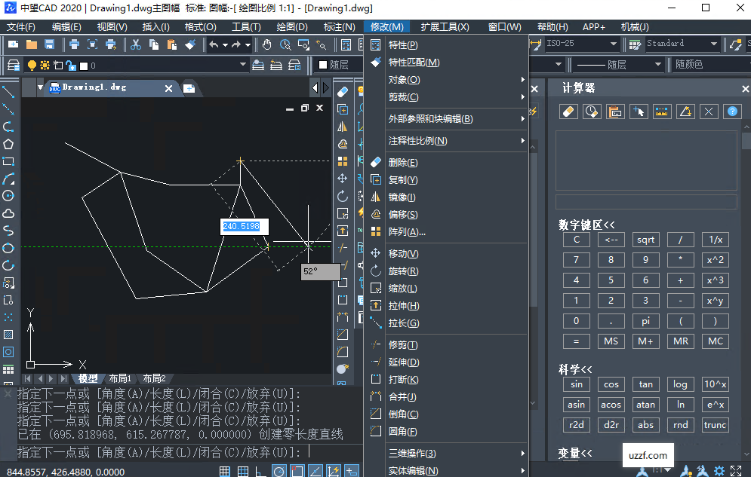Click the Cut scissors icon
The width and height of the screenshot is (751, 477).
click(135, 44)
